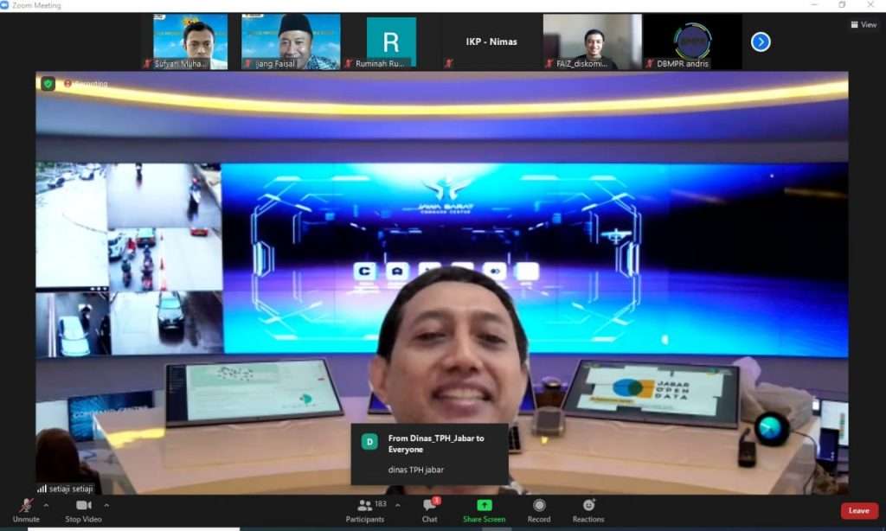Expand participants options arrow
Screen dimensions: 886x531
(398, 505)
